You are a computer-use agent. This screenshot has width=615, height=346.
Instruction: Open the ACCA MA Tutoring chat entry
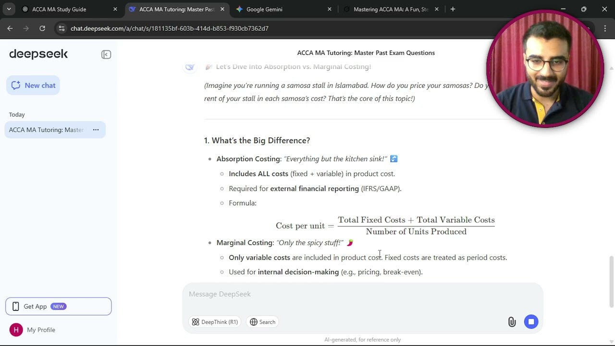[x=55, y=130]
